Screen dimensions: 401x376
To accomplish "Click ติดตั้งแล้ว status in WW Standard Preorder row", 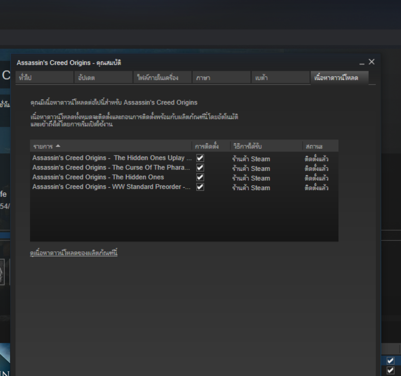I will tap(316, 188).
